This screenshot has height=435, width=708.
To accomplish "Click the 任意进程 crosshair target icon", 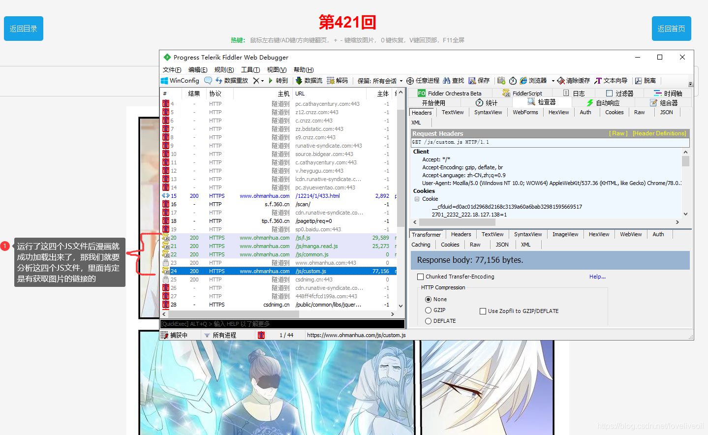I will (410, 81).
